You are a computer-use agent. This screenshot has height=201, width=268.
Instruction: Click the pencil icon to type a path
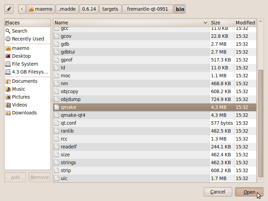click(x=9, y=9)
